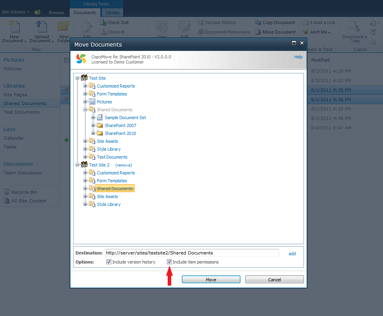Collapse the Test Site root node

(x=78, y=78)
